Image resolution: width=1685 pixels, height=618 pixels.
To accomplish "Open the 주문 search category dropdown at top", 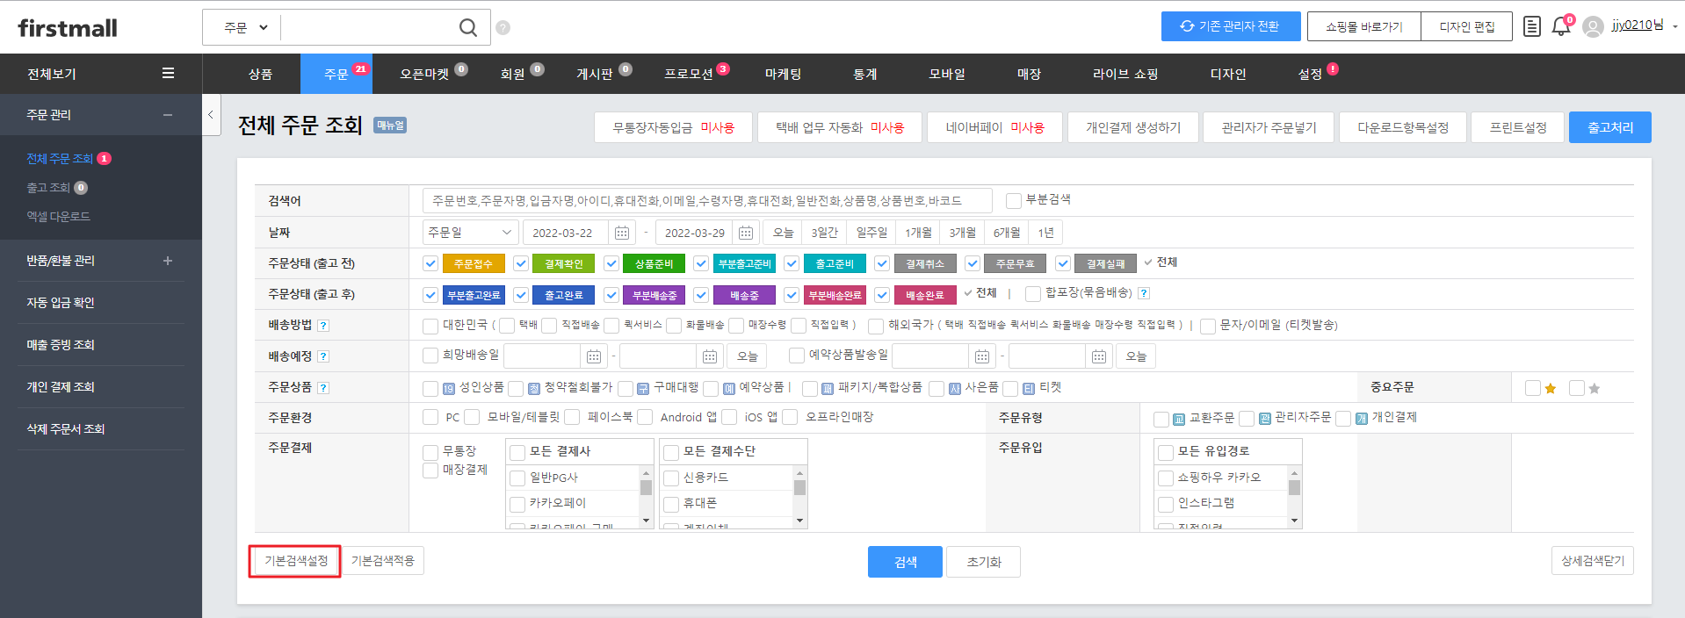I will pyautogui.click(x=245, y=28).
